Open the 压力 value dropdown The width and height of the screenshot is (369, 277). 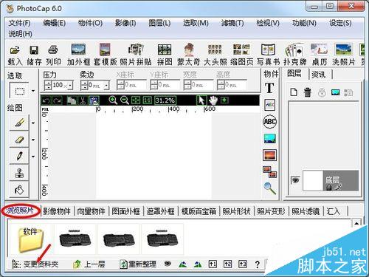point(71,86)
